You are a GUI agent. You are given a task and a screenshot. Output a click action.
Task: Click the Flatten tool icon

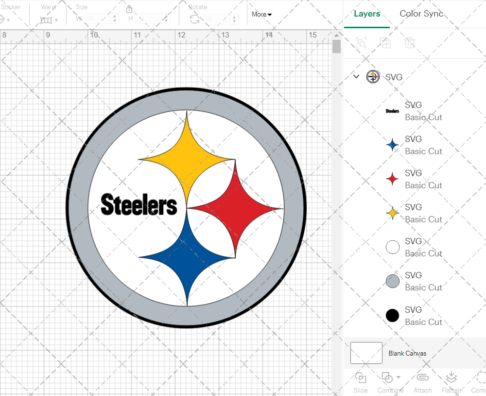(x=451, y=378)
